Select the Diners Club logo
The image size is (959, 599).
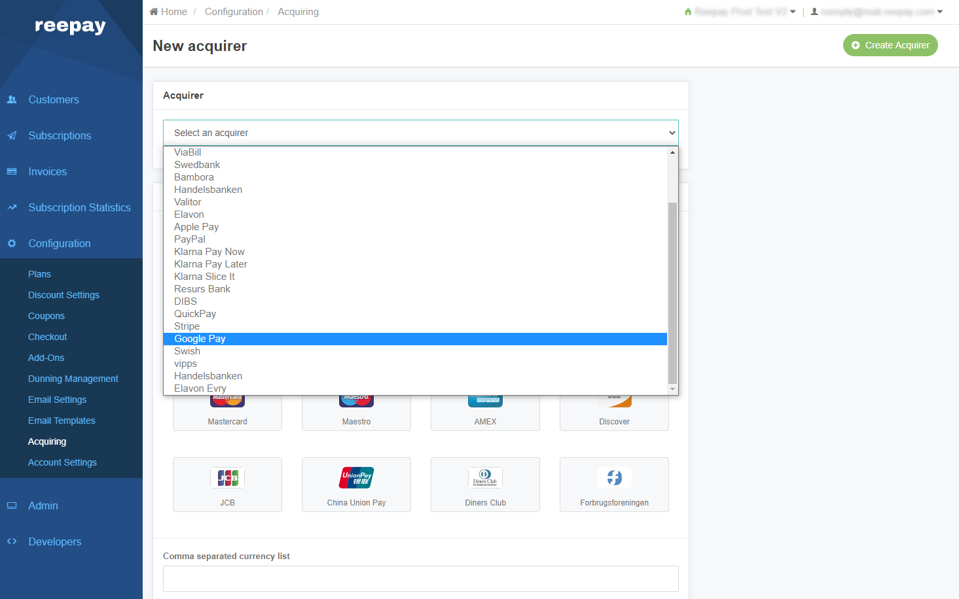pos(485,478)
